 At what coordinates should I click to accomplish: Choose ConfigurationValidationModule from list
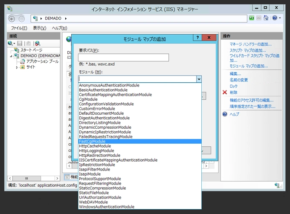[140, 104]
